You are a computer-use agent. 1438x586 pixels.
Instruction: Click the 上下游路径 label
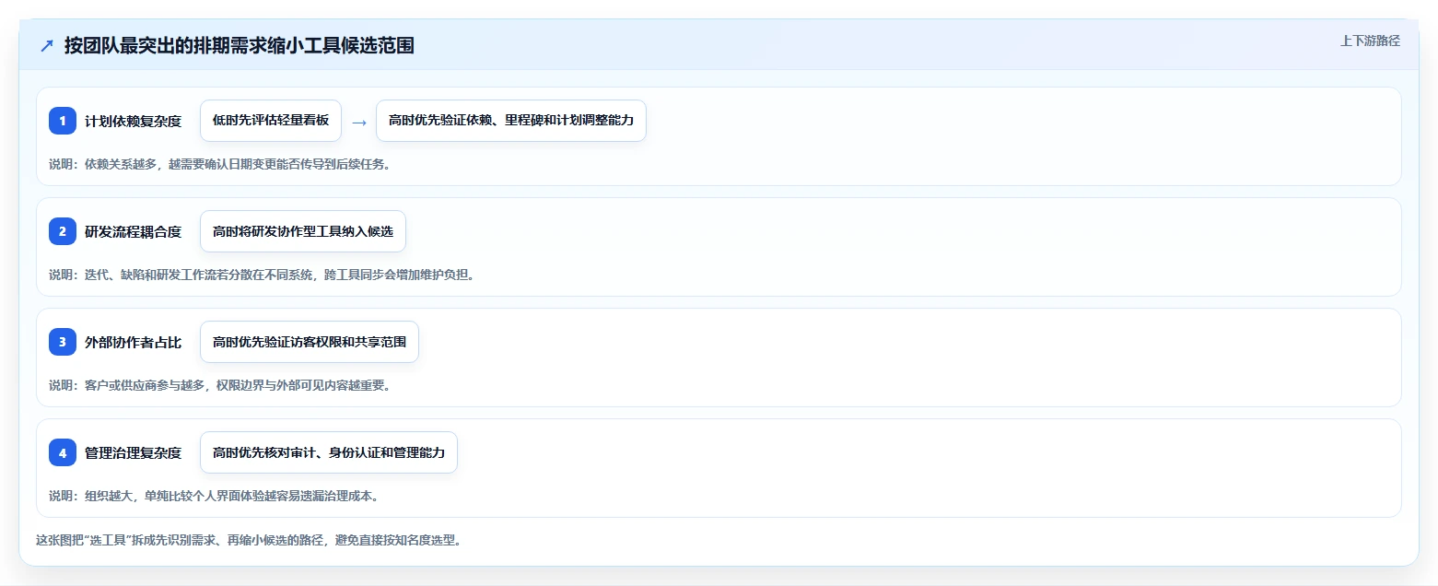pos(1370,41)
